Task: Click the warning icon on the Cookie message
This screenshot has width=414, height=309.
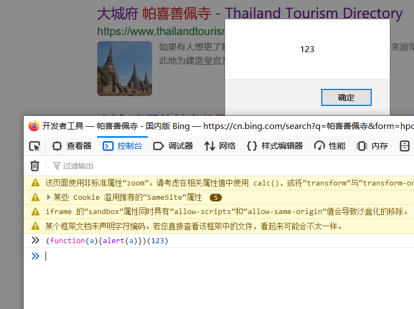Action: pos(35,197)
